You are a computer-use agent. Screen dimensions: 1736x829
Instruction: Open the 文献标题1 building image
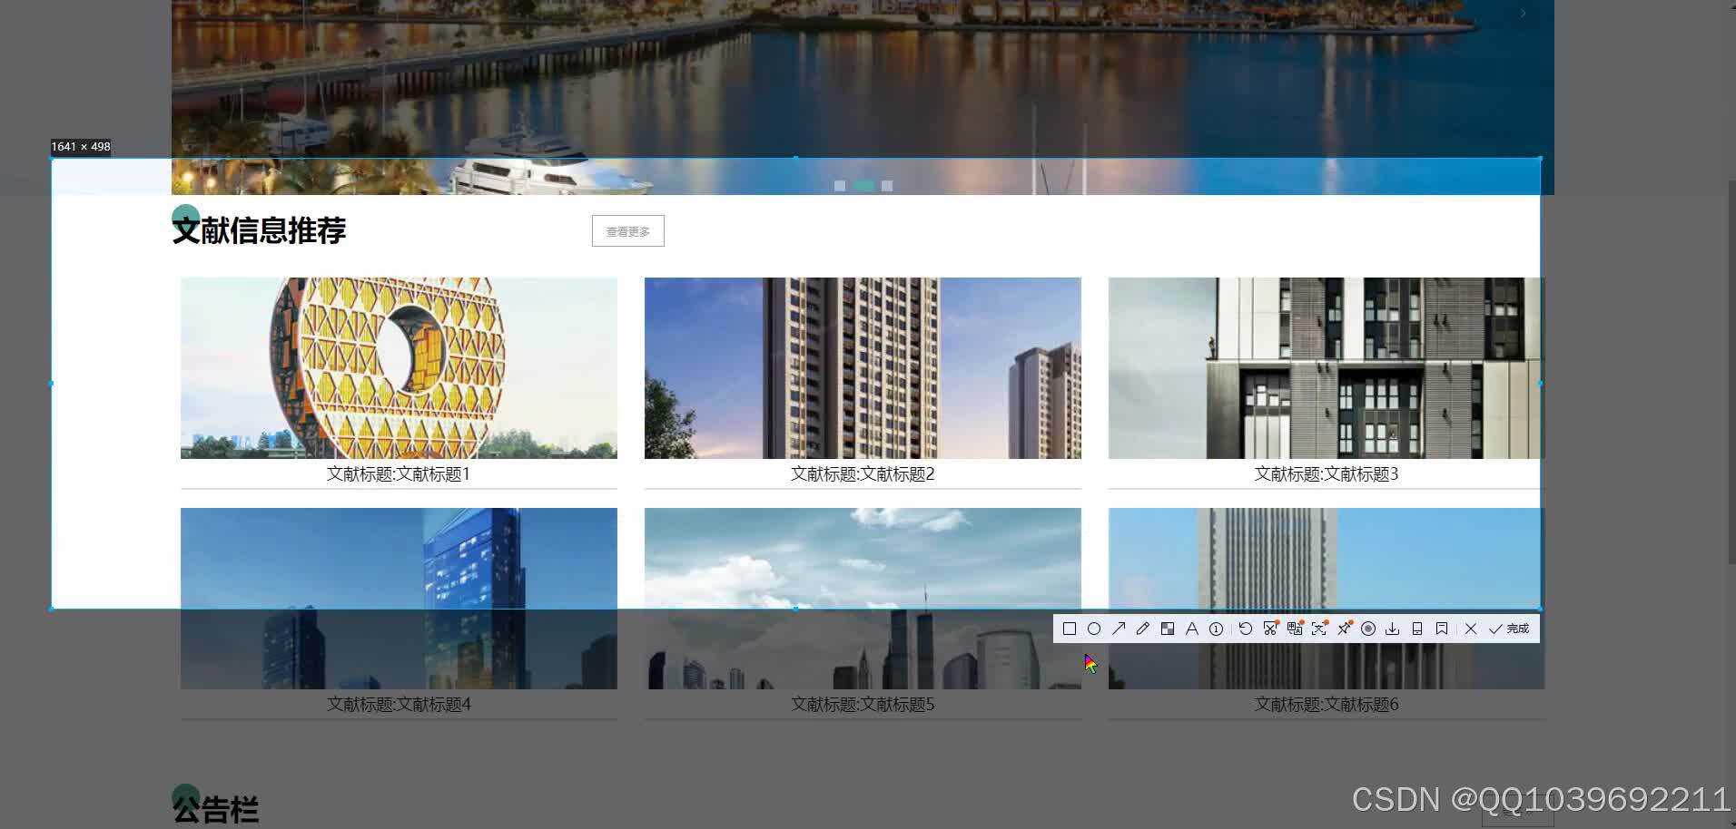pyautogui.click(x=399, y=368)
